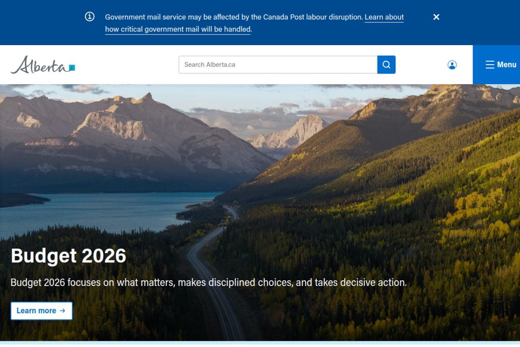520x347 pixels.
Task: Click the Budget 2026 heading
Action: pos(69,255)
